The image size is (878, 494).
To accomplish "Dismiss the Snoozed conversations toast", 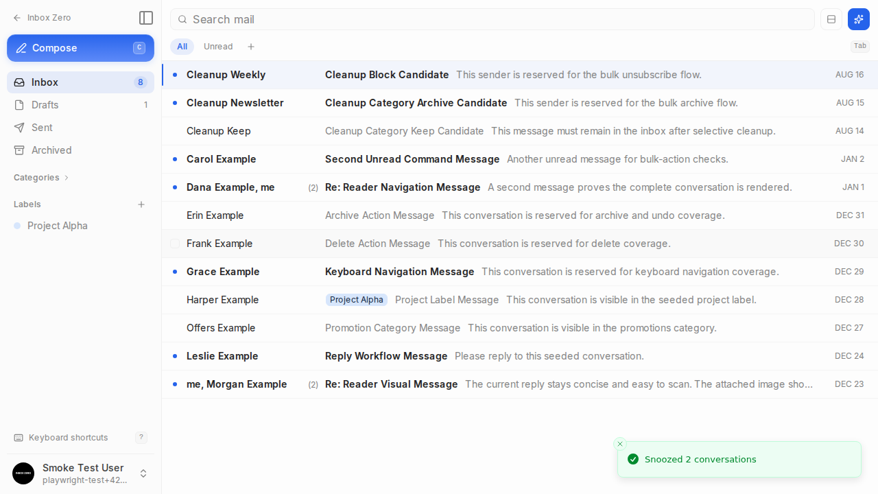I will pos(620,444).
